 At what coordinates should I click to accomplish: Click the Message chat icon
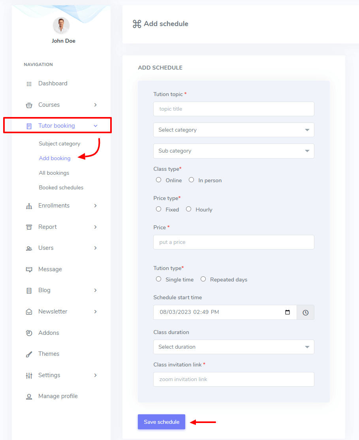point(29,270)
